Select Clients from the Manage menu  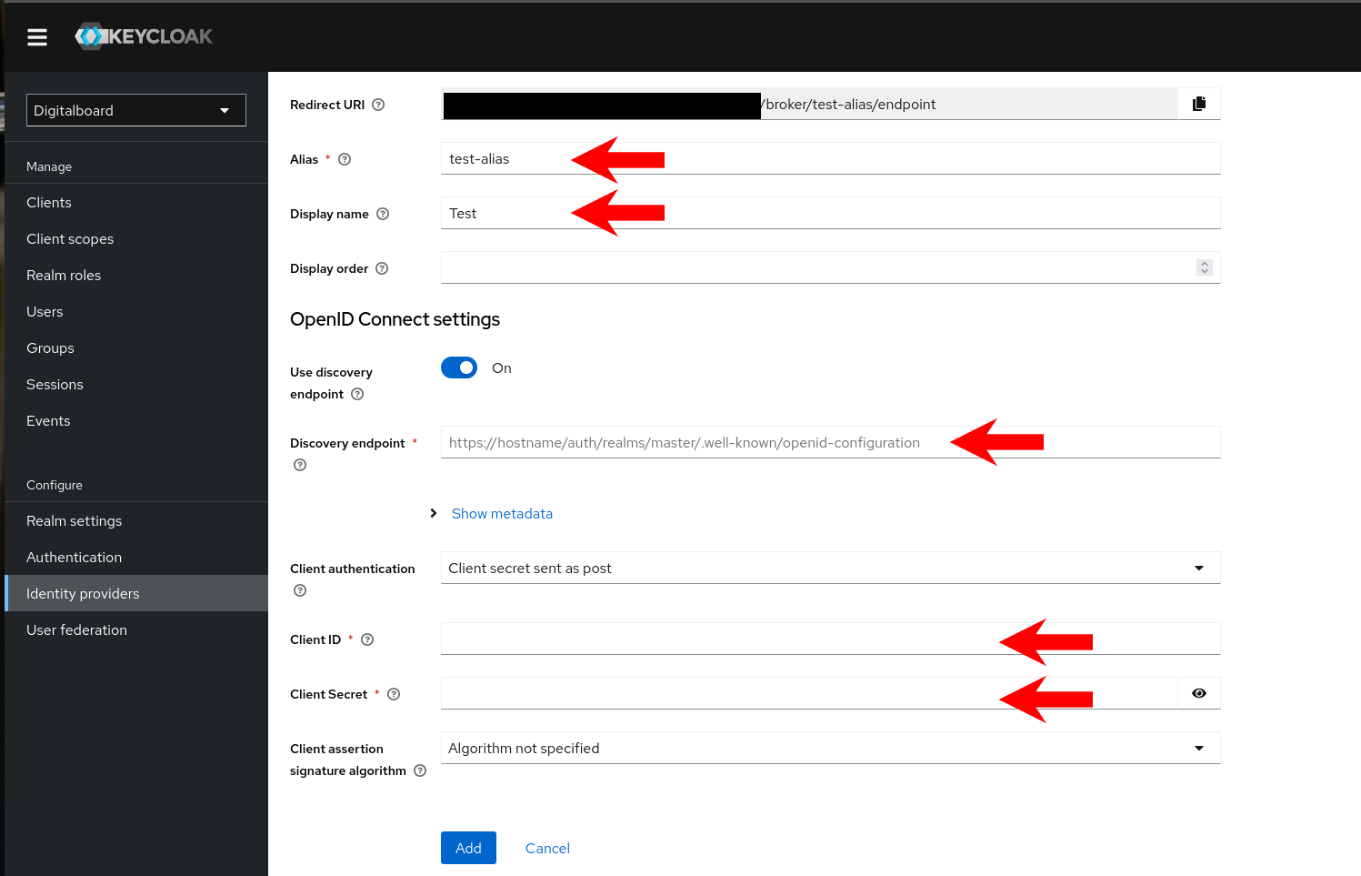[48, 202]
